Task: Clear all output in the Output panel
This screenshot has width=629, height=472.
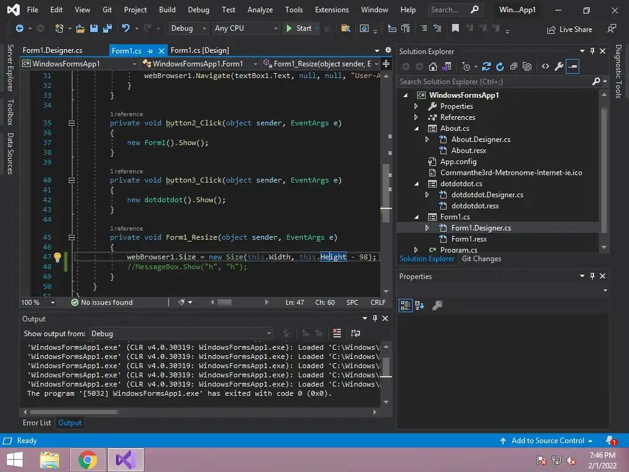Action: coord(337,333)
